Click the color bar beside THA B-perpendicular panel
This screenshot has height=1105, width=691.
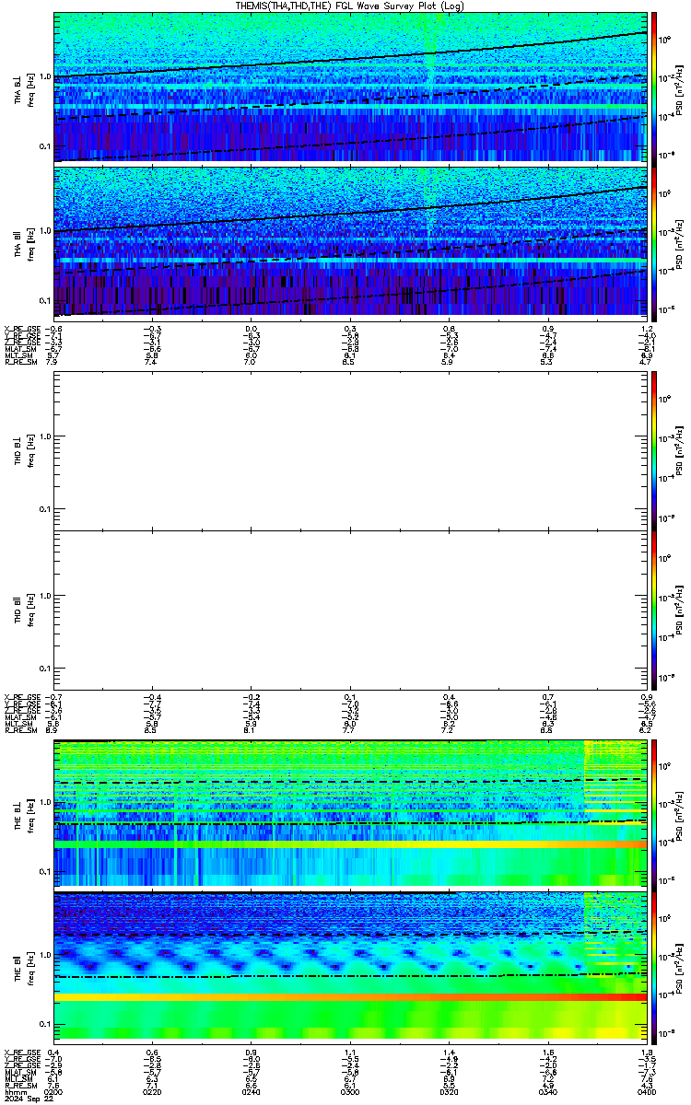tap(654, 87)
